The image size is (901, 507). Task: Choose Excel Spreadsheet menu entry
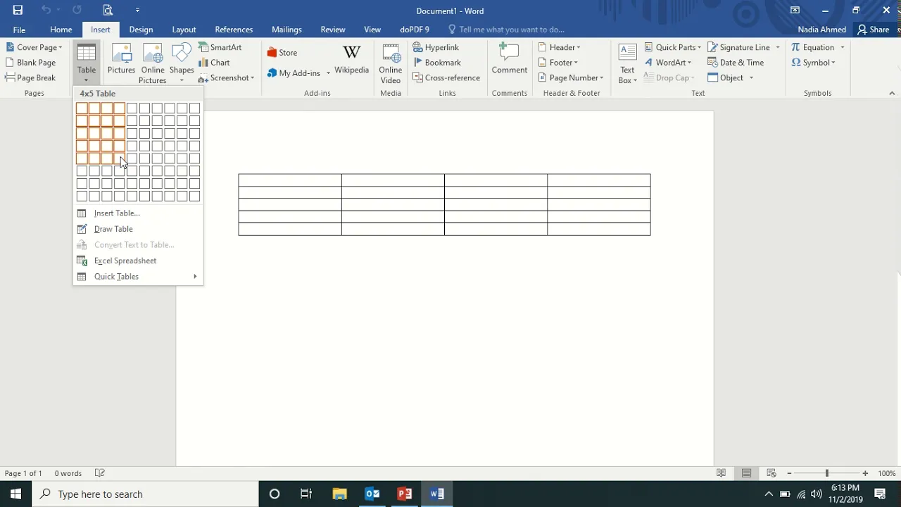138,261
